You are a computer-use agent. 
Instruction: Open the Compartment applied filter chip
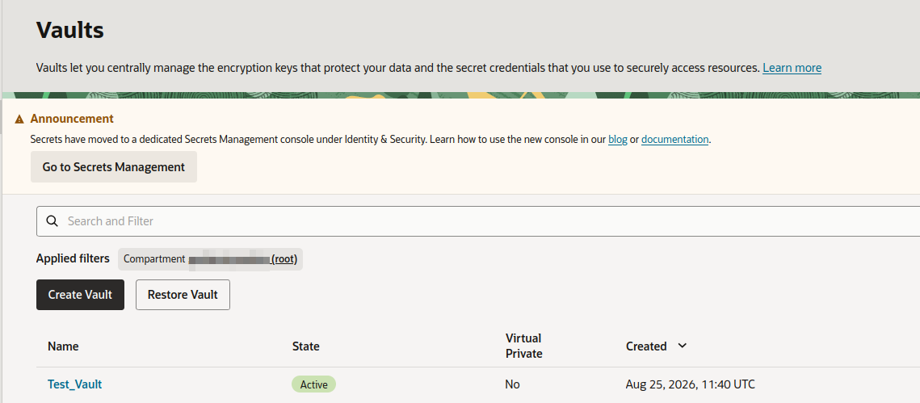pos(210,258)
